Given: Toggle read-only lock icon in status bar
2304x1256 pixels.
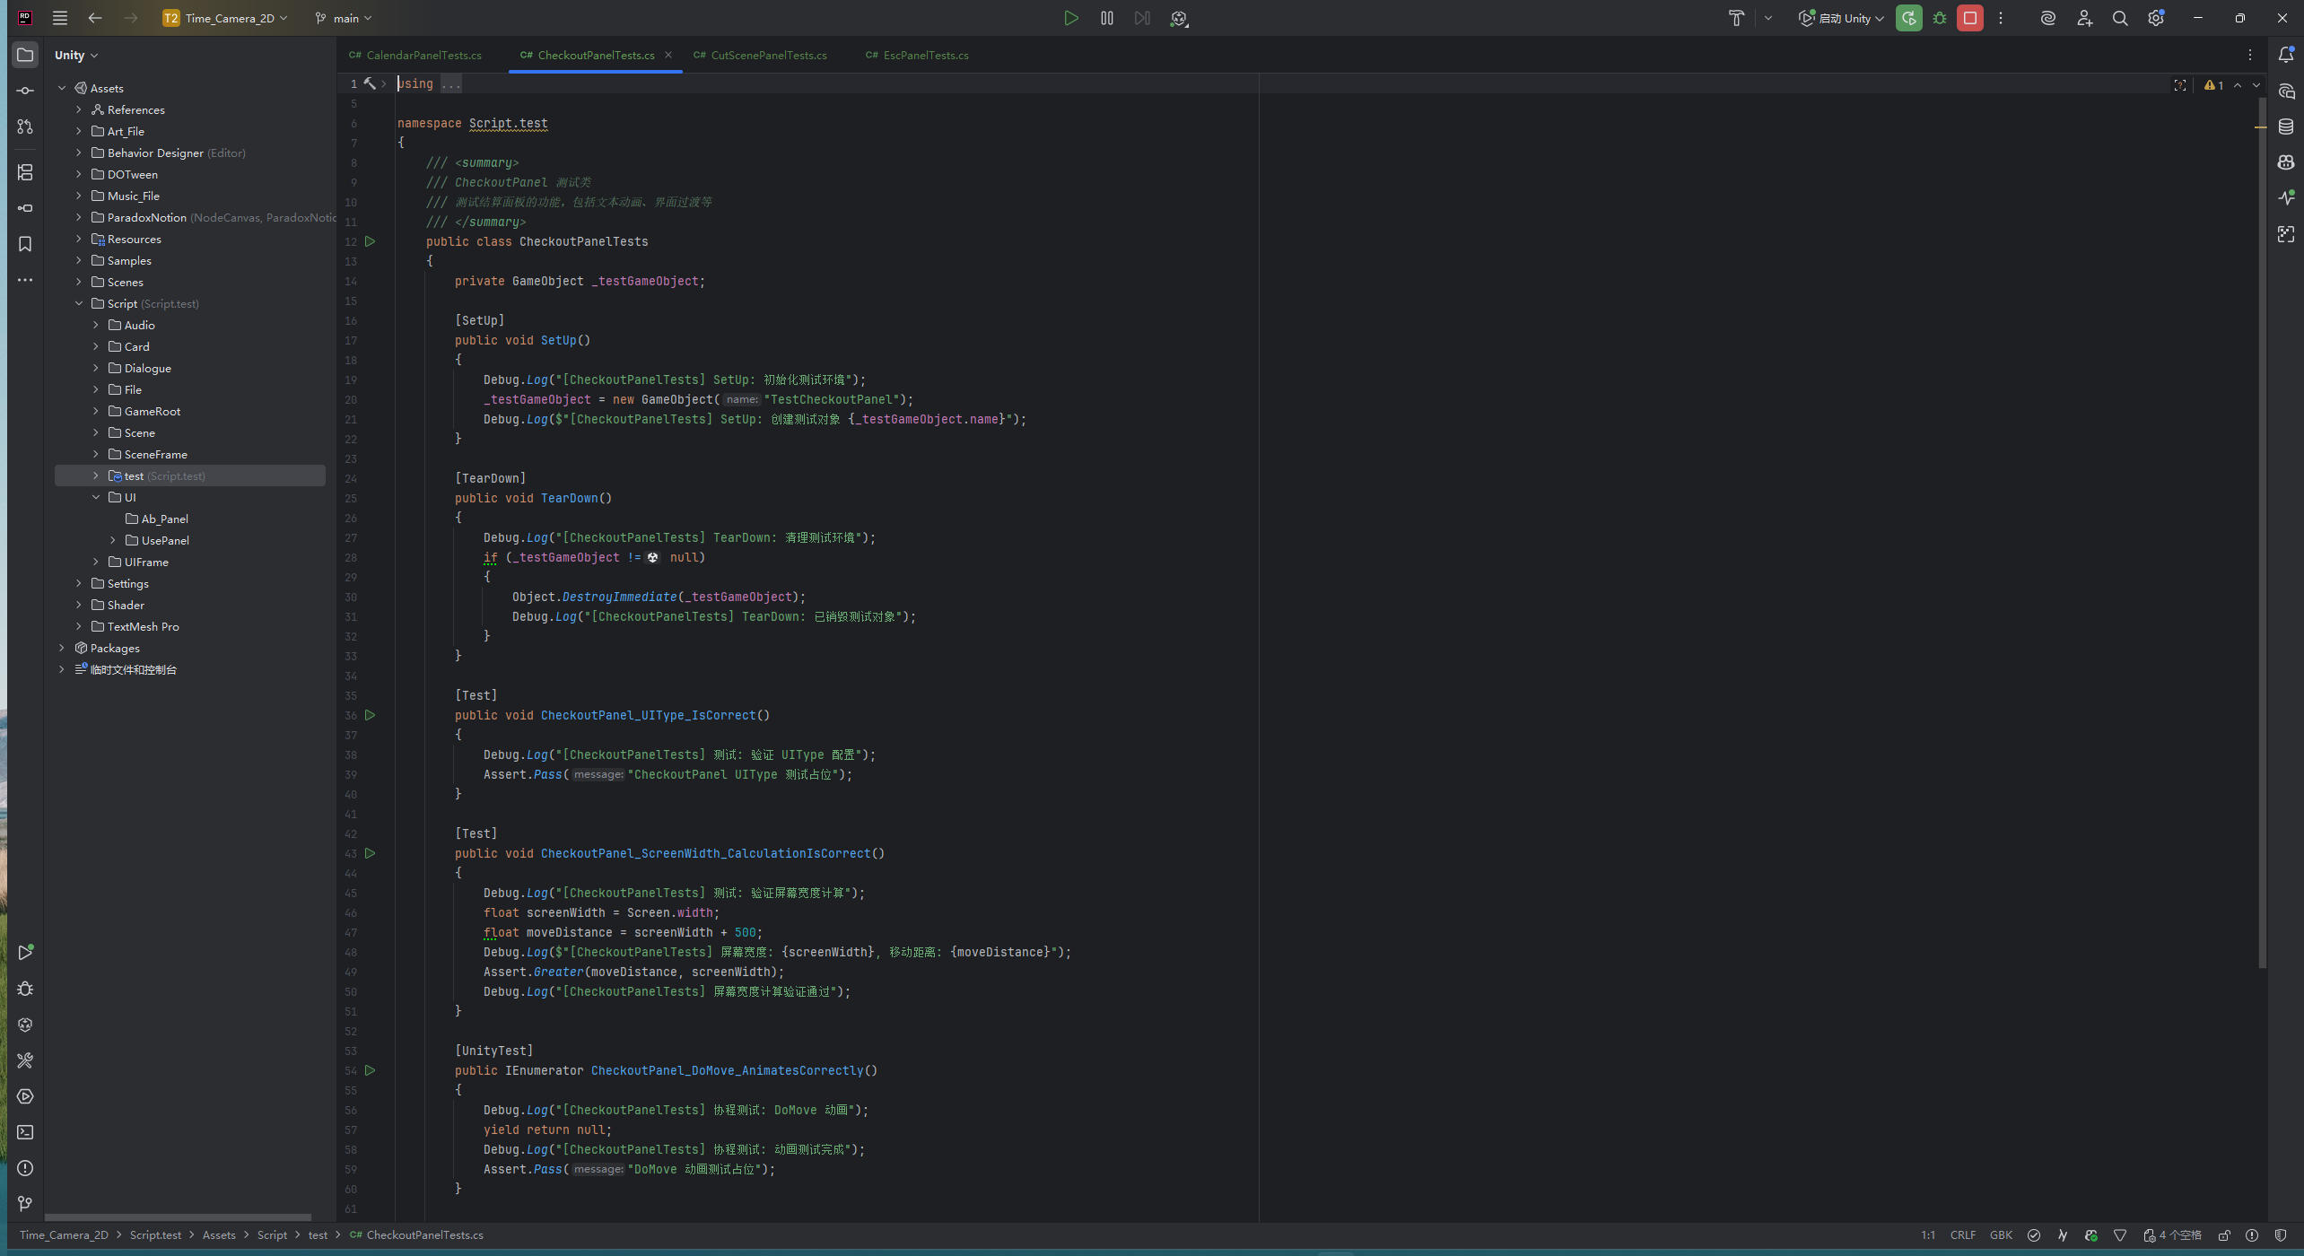Looking at the screenshot, I should pyautogui.click(x=2224, y=1235).
